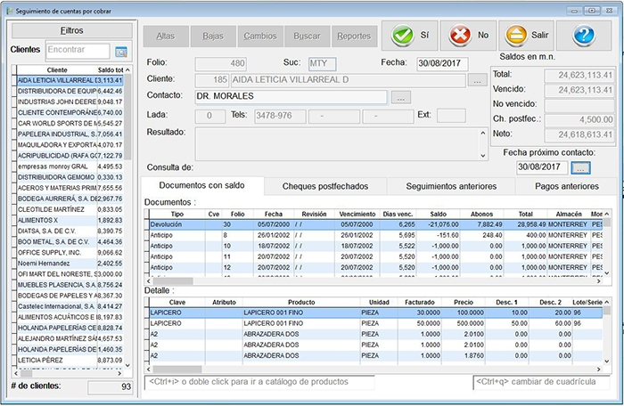Click the Reportes toolbar button
624x406 pixels.
pyautogui.click(x=354, y=36)
